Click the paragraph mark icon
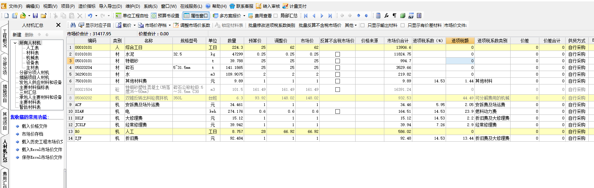594x188 pixels. point(395,16)
